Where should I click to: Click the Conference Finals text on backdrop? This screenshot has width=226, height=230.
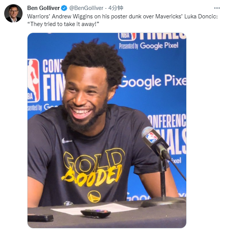point(167,134)
